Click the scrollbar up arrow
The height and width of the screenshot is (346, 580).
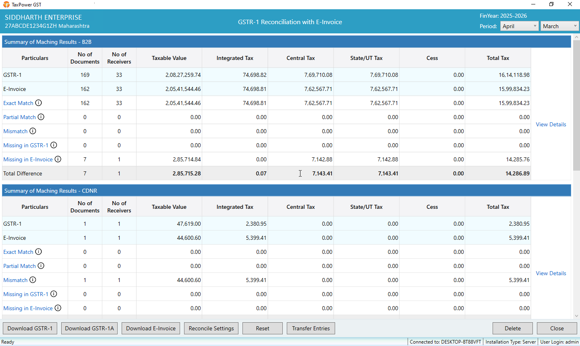(x=576, y=37)
